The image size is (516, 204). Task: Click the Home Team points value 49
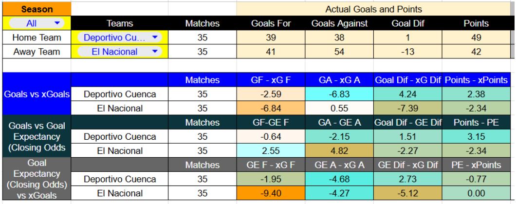477,37
